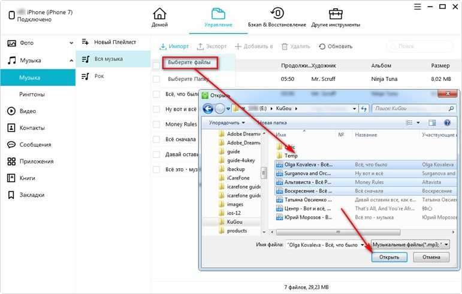Choose Выберите файлы from import menu
Screen dimensions: 462x294
(189, 62)
